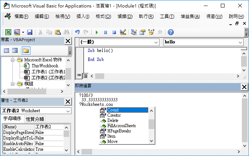This screenshot has width=249, height=156.
Task: Choose Delete in the autocomplete list
Action: (x=113, y=120)
